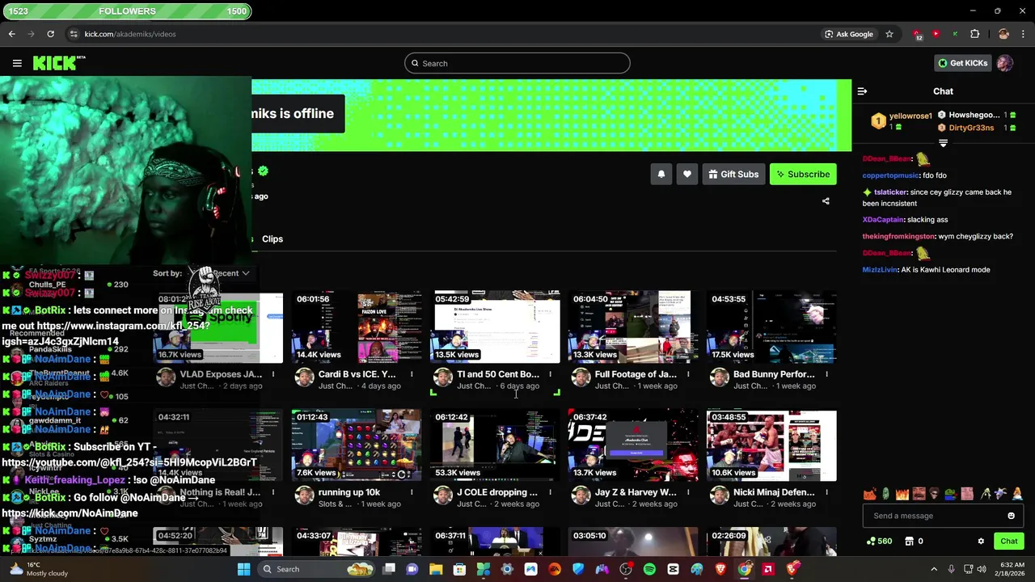
Task: Expand the leaderboard chevron in chat
Action: (x=943, y=143)
